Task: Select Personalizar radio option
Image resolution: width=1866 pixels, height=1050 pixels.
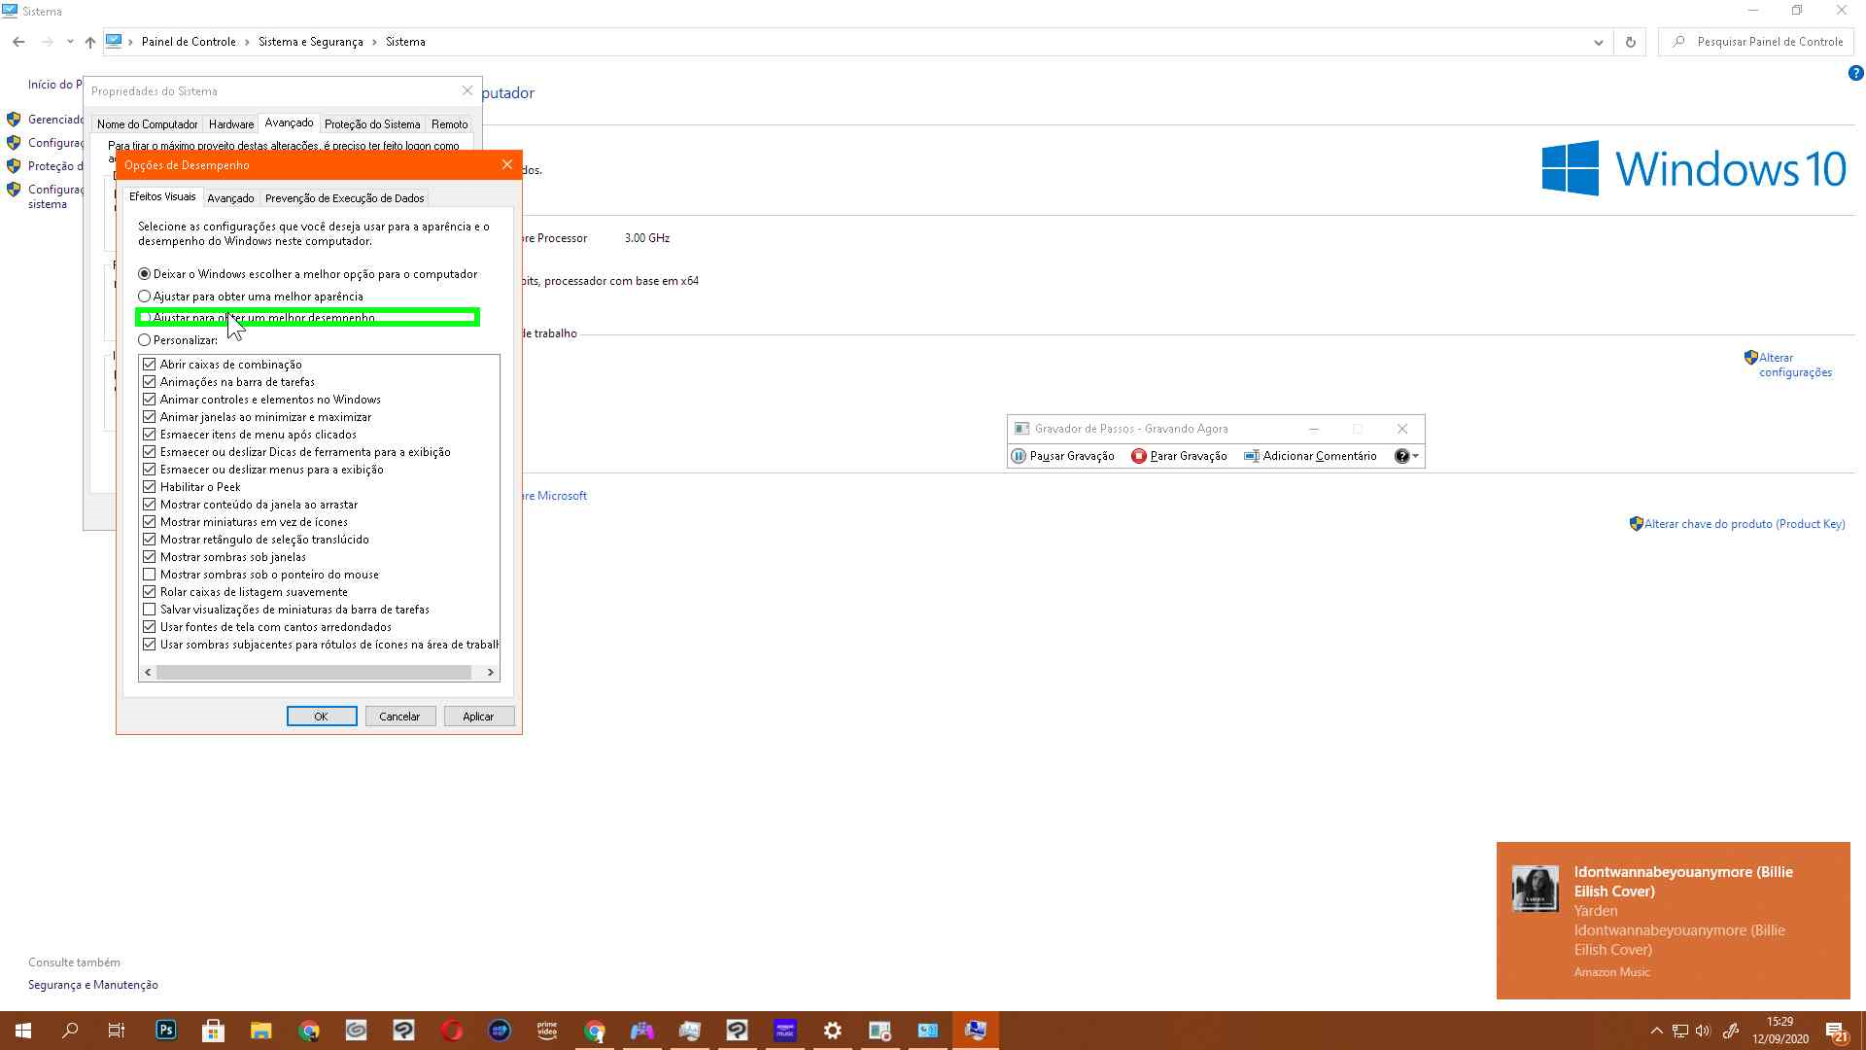Action: [145, 340]
